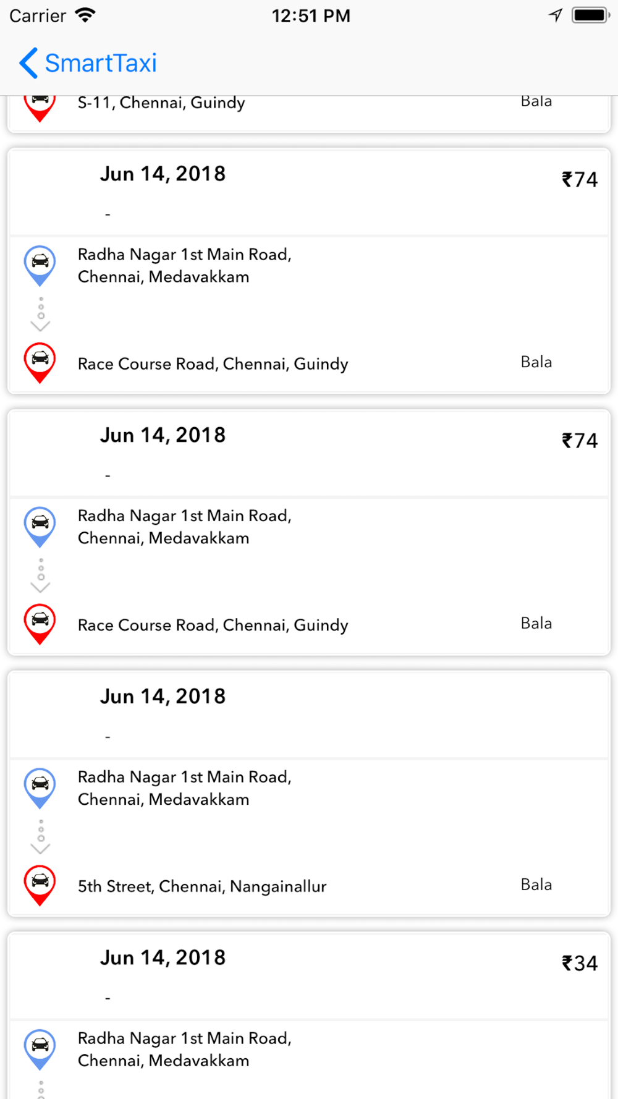Select ₹34 fare amount
This screenshot has width=618, height=1099.
click(580, 963)
